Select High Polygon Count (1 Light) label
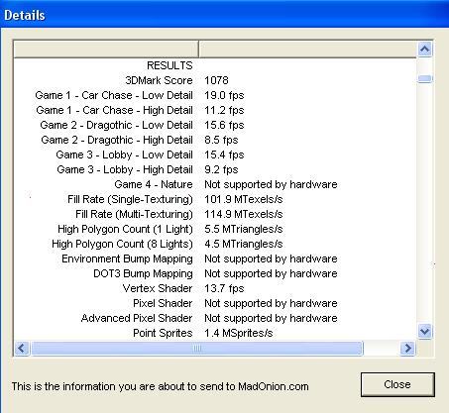 tap(125, 229)
